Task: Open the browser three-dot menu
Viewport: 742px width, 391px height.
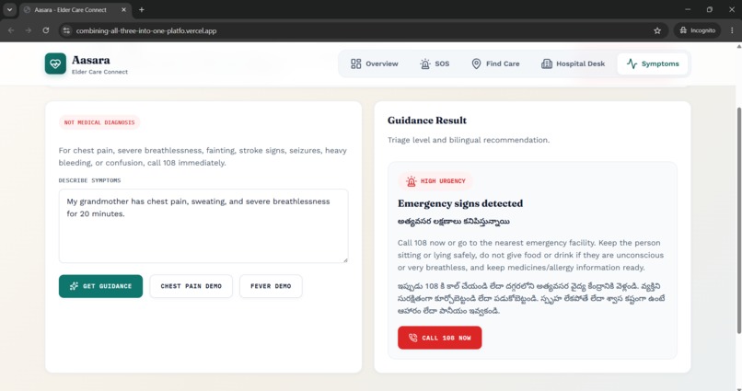Action: 732,30
